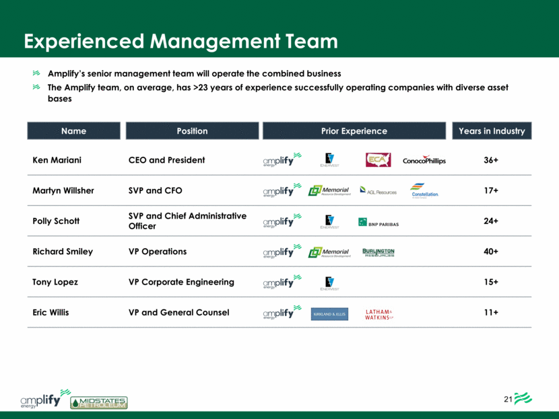Click the name Richard Smiley

(63, 252)
